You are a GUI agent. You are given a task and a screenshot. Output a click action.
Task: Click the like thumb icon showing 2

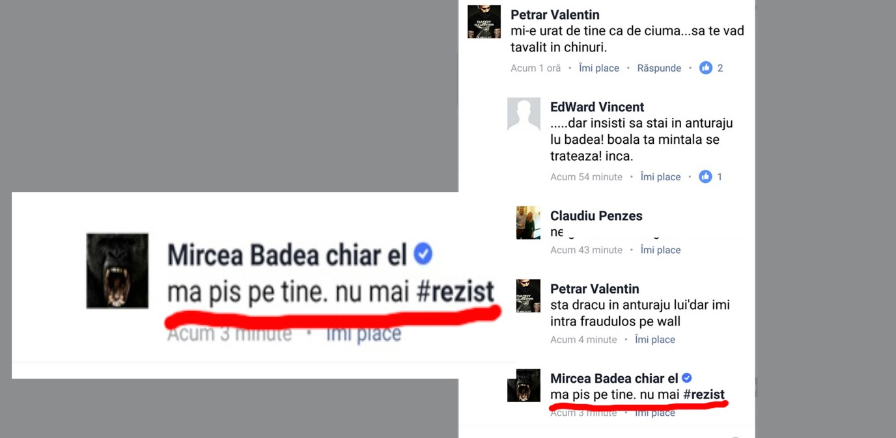[x=706, y=68]
